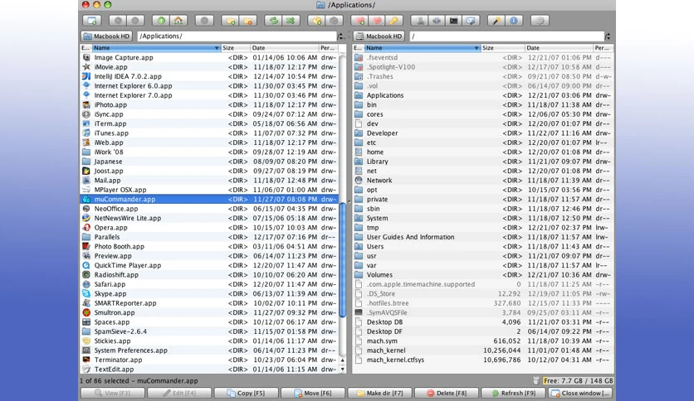Click Copy [F5] button
694x401 pixels.
(x=246, y=393)
